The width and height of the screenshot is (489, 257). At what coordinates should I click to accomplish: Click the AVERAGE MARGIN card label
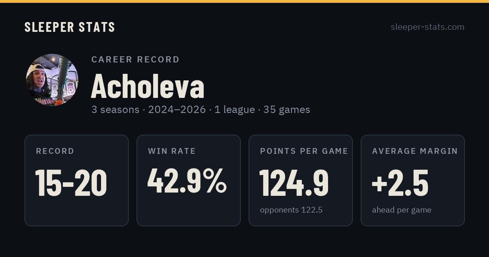point(415,151)
